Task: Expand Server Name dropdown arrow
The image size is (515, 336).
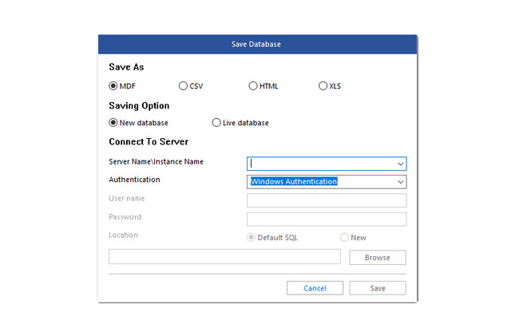Action: click(400, 164)
